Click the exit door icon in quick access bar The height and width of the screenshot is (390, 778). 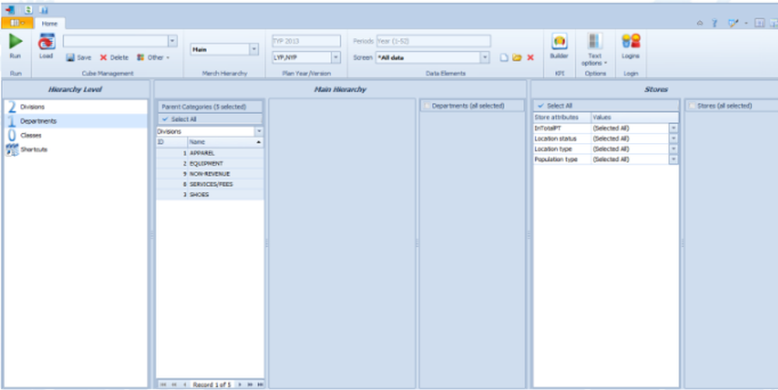pos(10,9)
